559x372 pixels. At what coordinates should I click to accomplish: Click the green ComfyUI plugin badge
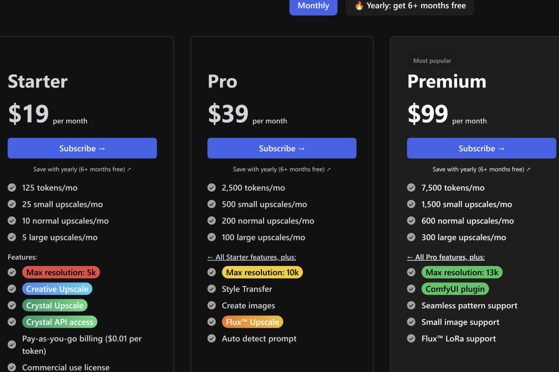pyautogui.click(x=455, y=289)
